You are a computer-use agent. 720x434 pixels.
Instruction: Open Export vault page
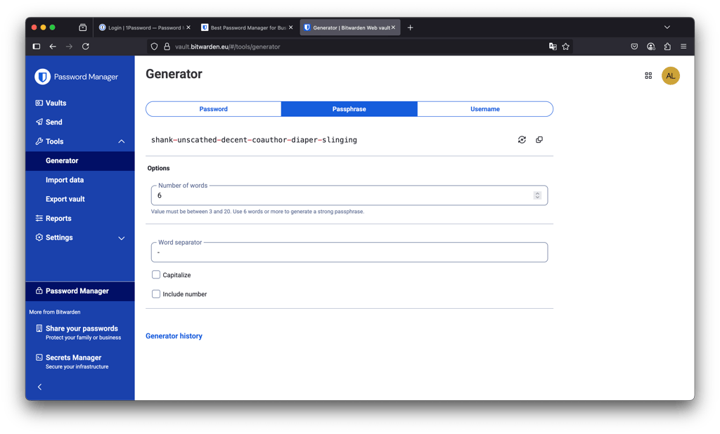65,199
